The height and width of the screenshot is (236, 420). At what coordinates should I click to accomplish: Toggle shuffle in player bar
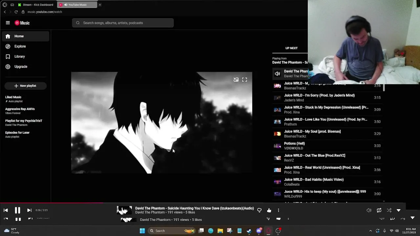coord(389,210)
